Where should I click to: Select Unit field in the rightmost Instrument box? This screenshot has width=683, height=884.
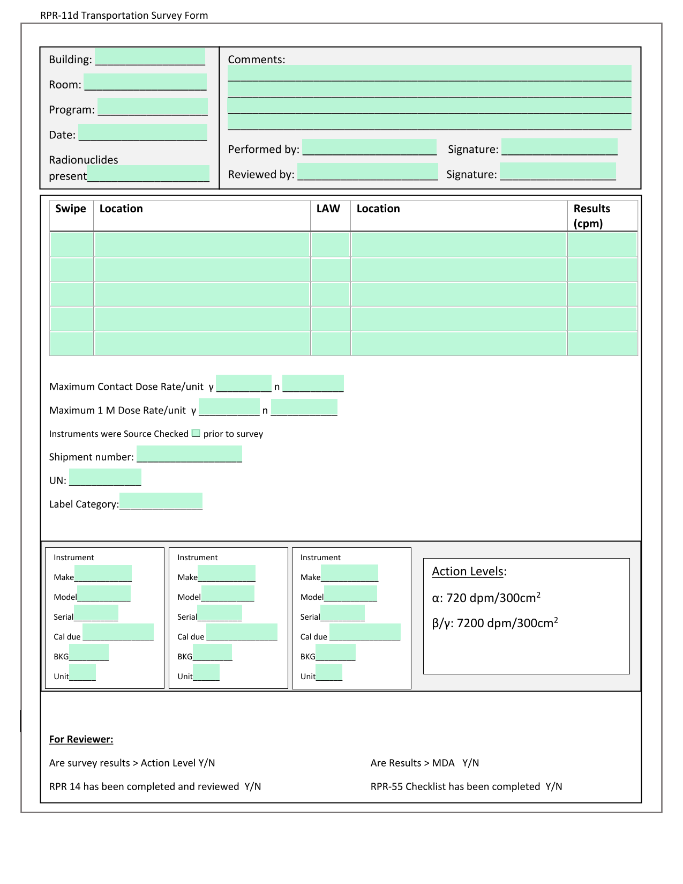pyautogui.click(x=329, y=672)
